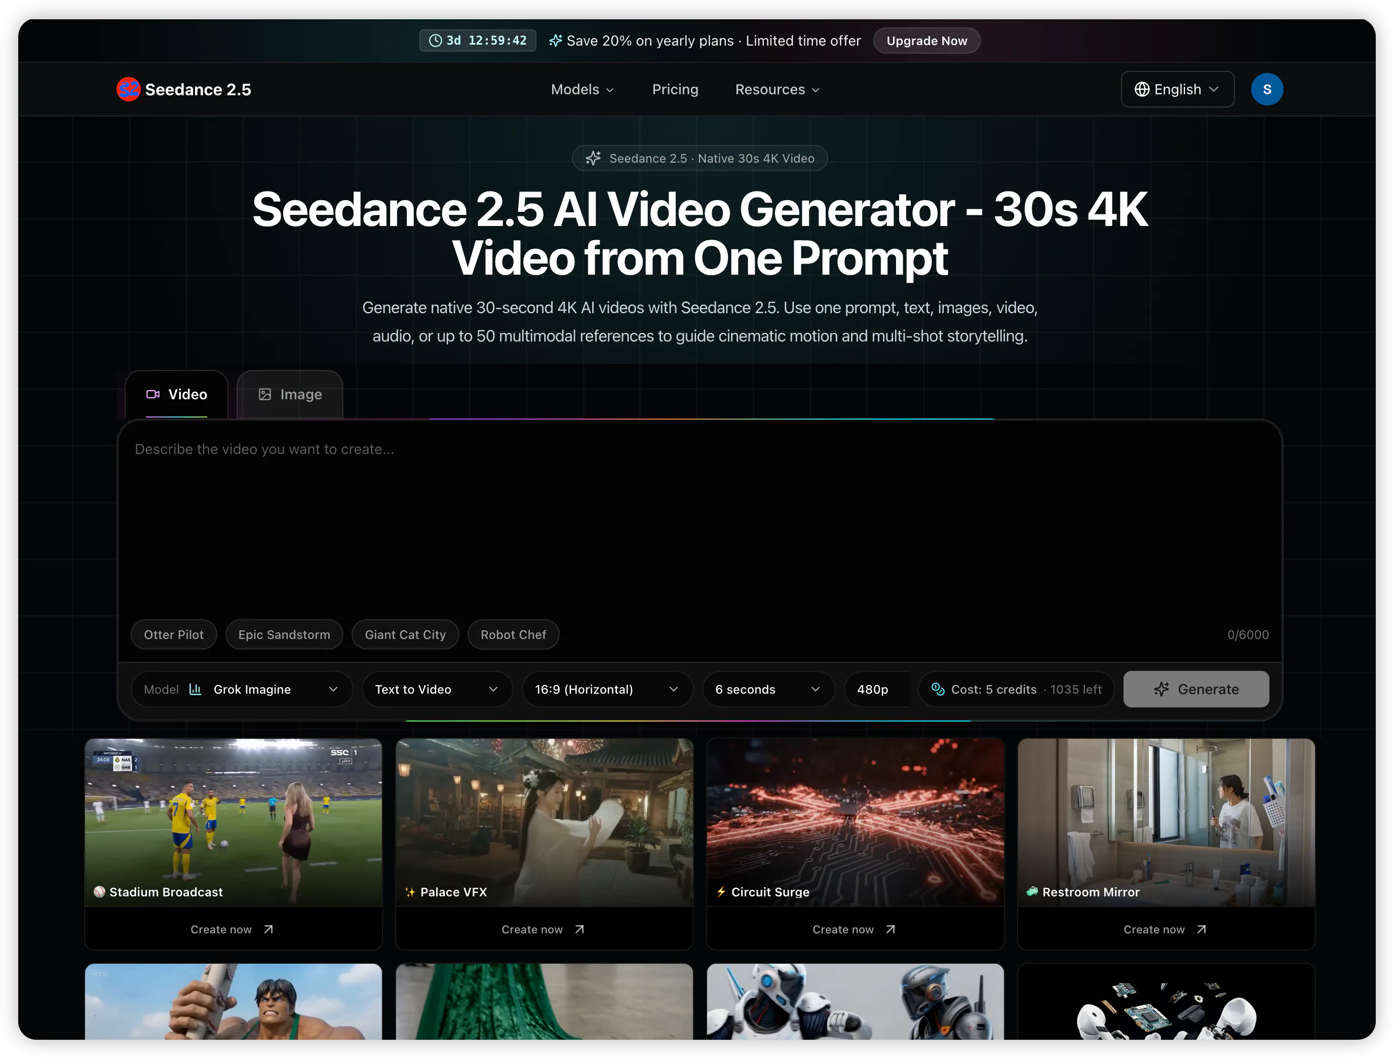The image size is (1394, 1058).
Task: Open the 6 seconds duration dropdown
Action: (x=768, y=689)
